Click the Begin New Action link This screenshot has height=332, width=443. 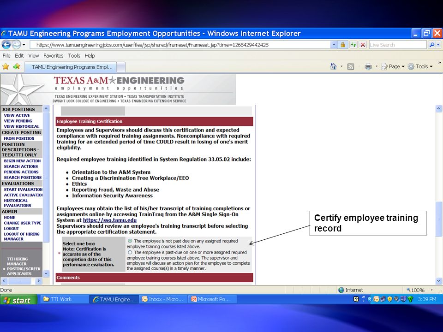(22, 161)
